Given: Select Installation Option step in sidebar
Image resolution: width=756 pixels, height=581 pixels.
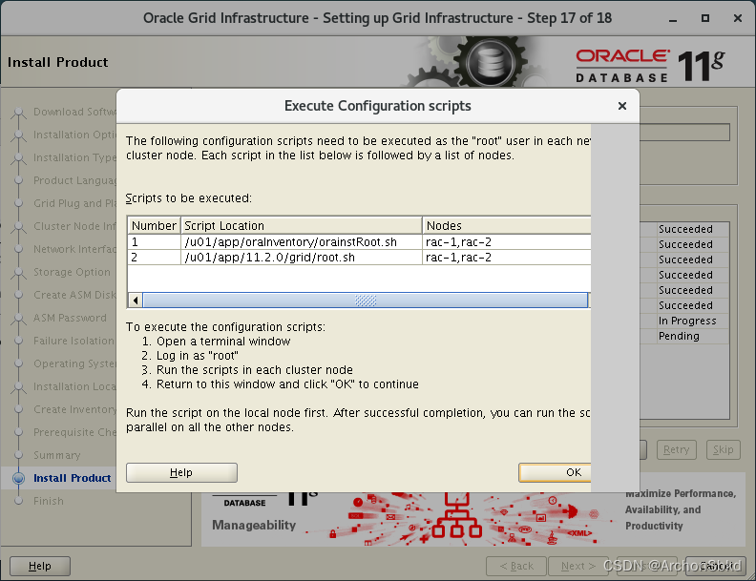Looking at the screenshot, I should point(74,135).
